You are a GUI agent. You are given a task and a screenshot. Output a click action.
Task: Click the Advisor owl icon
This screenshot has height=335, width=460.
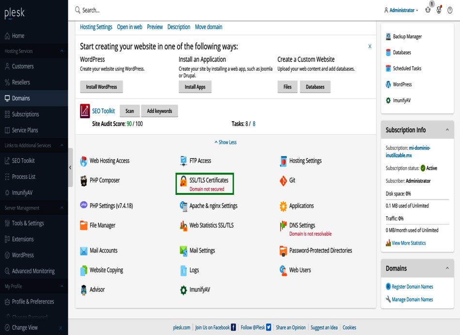(83, 290)
